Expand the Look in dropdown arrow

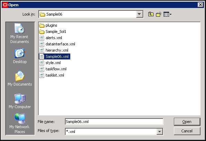click(x=139, y=14)
